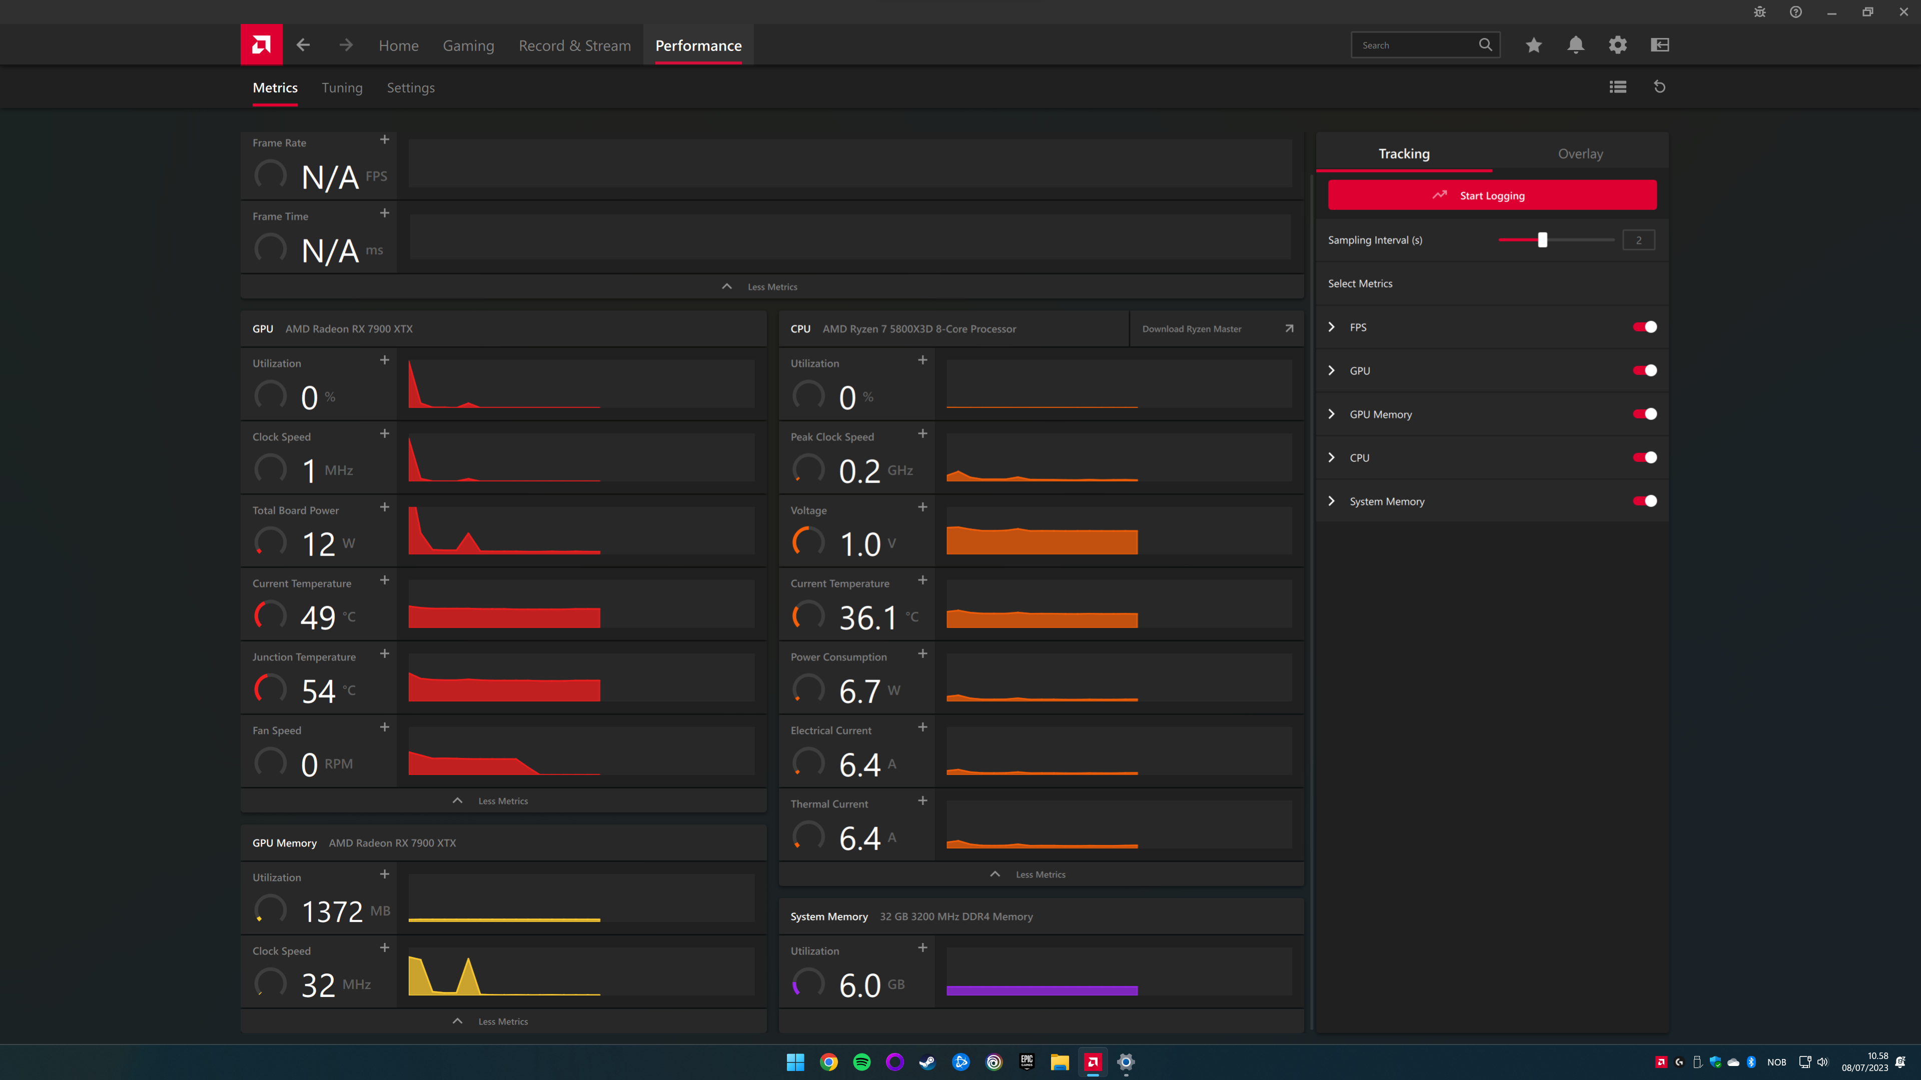
Task: Open the help question mark icon
Action: coord(1796,12)
